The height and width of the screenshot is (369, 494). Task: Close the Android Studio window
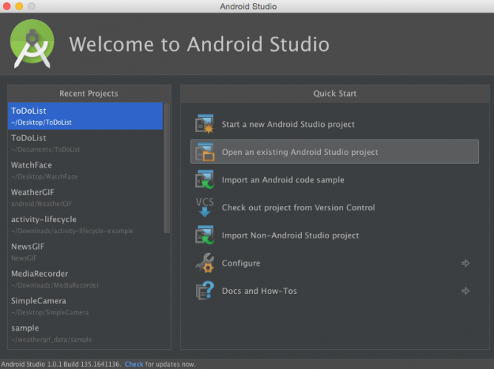pos(7,6)
